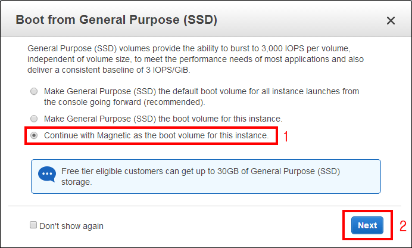Click the blue speech bubble info icon
412x248 pixels.
click(46, 174)
